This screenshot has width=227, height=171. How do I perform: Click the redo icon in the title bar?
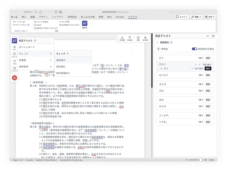[x=52, y=12]
